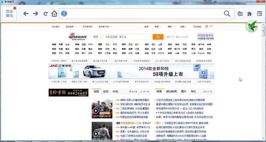Open the extensions puzzle-piece icon
266x142 pixels.
click(250, 13)
